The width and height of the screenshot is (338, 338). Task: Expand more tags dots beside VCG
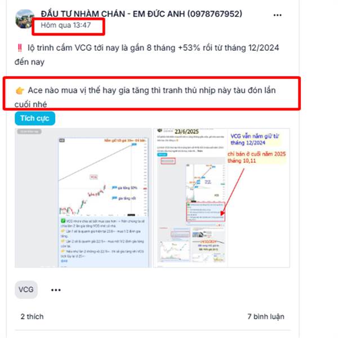(56, 290)
